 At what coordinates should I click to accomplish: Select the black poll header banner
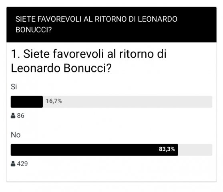111,24
